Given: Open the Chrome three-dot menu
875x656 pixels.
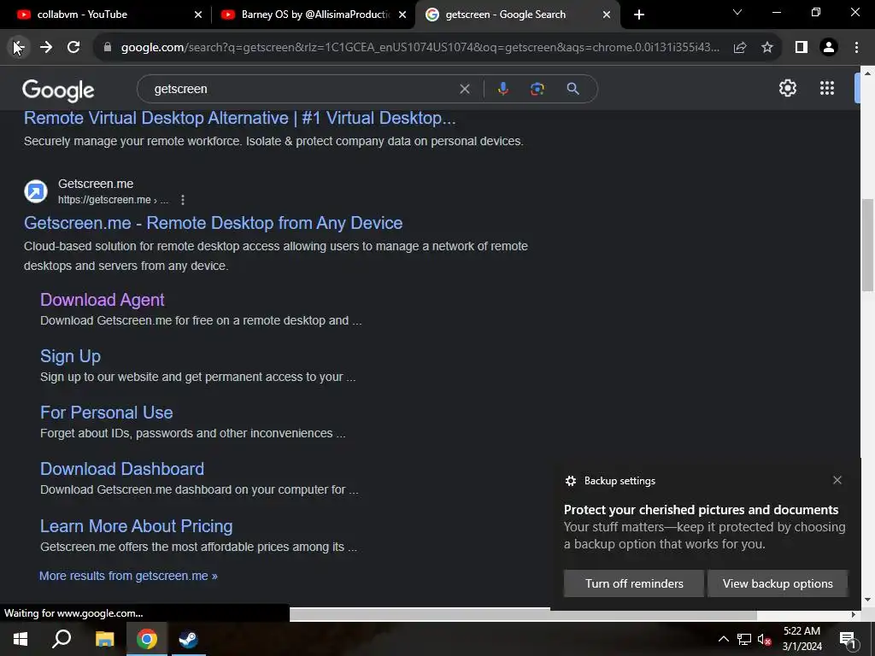Looking at the screenshot, I should pos(856,48).
